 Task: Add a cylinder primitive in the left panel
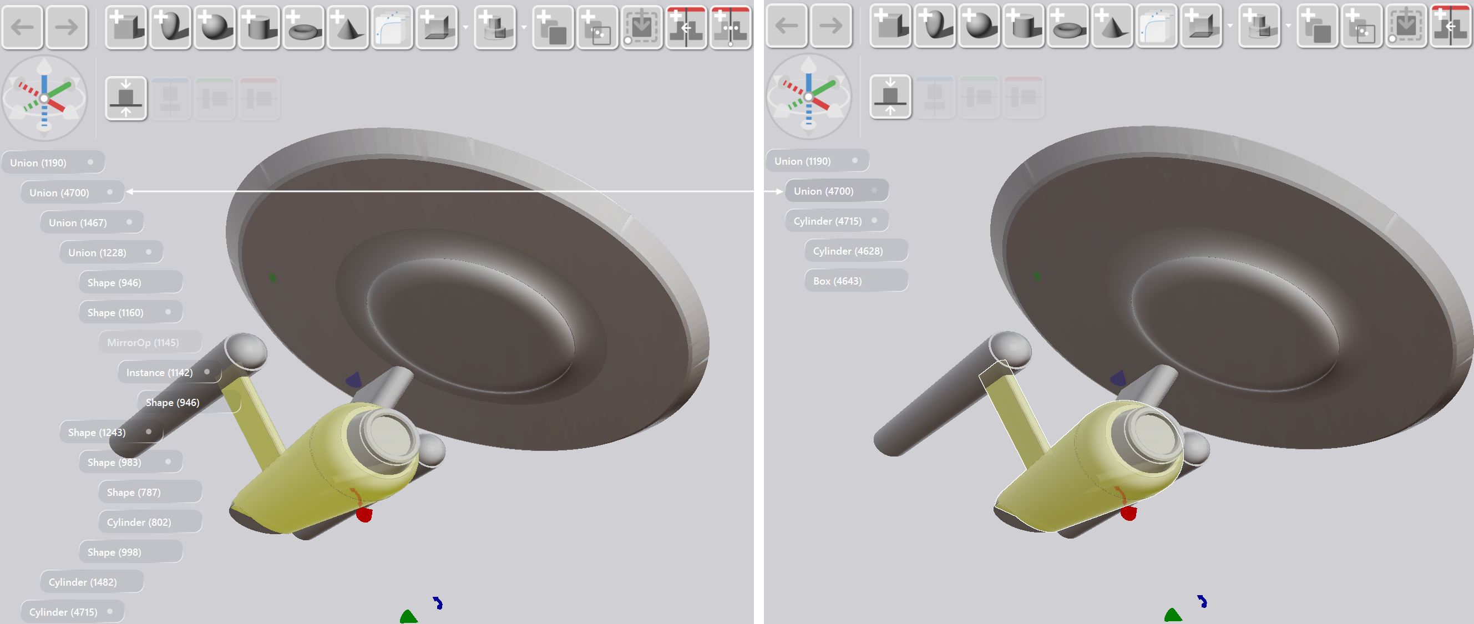[x=259, y=27]
